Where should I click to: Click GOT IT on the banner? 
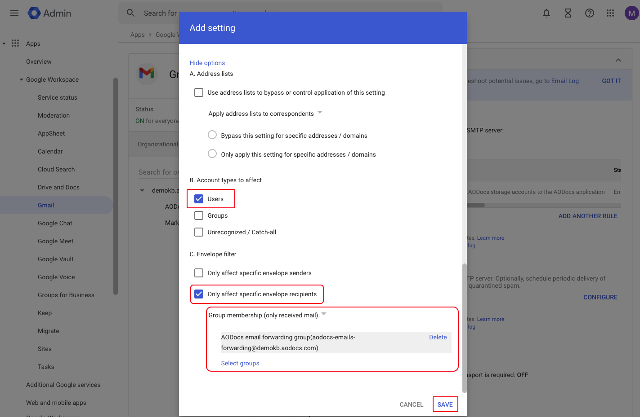(611, 81)
